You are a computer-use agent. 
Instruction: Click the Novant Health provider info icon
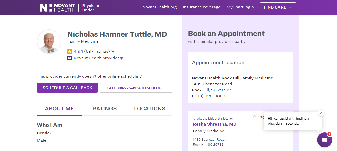pos(122,58)
